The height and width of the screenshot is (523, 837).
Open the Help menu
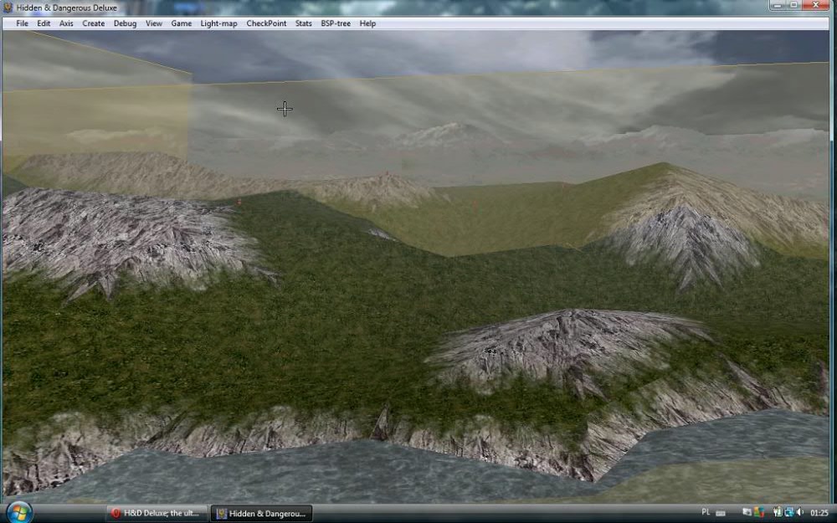tap(367, 23)
